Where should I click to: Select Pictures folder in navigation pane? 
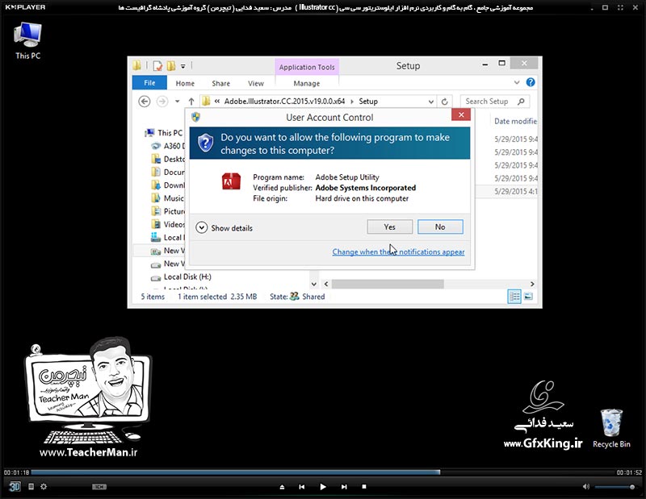[168, 211]
